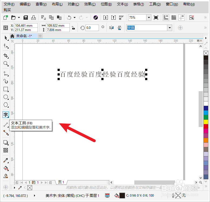This screenshot has height=202, width=210.
Task: Pick the red color swatch
Action: pyautogui.click(x=206, y=126)
